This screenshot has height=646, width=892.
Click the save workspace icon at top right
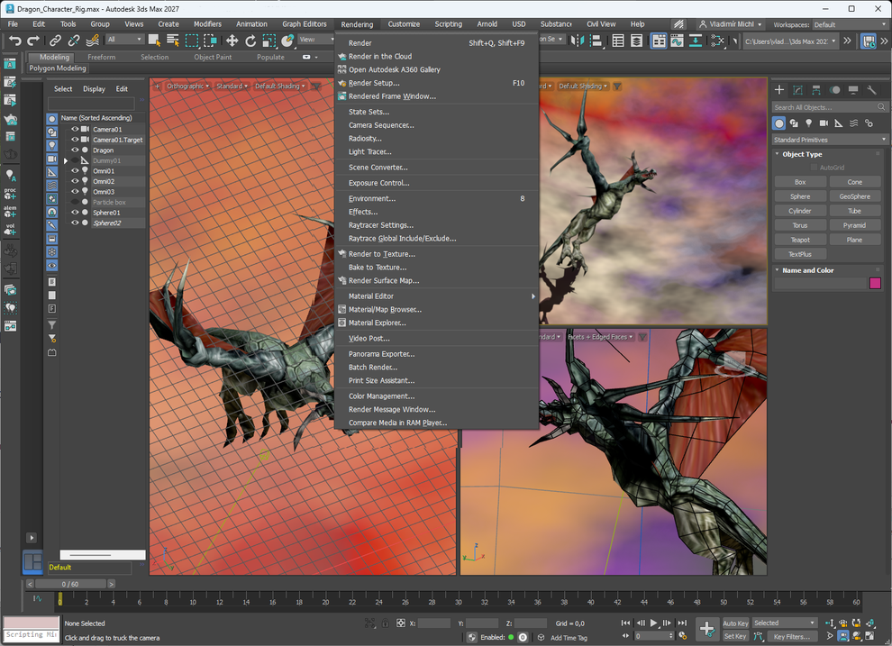(x=868, y=41)
